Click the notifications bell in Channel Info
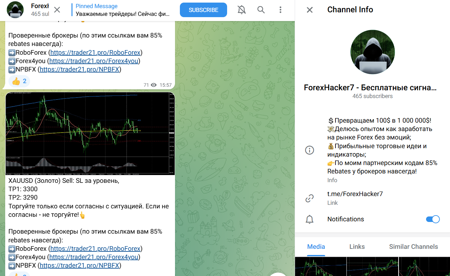This screenshot has width=450, height=276. pyautogui.click(x=310, y=219)
